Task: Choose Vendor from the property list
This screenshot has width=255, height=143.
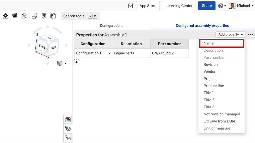Action: 210,71
